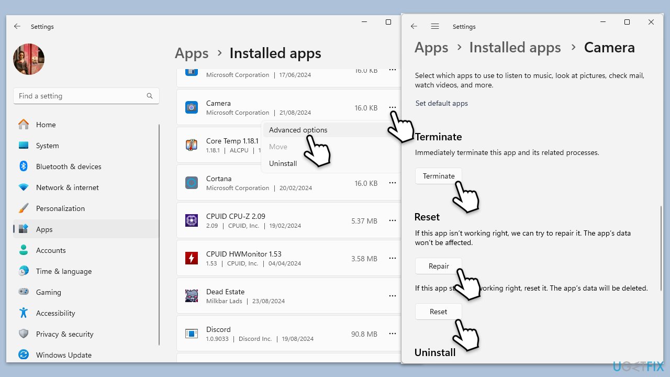Click the Camera app icon
The image size is (670, 377).
click(192, 107)
